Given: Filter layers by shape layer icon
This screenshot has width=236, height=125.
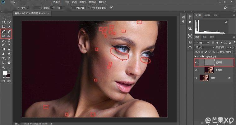Looking at the screenshot, I should [225, 43].
